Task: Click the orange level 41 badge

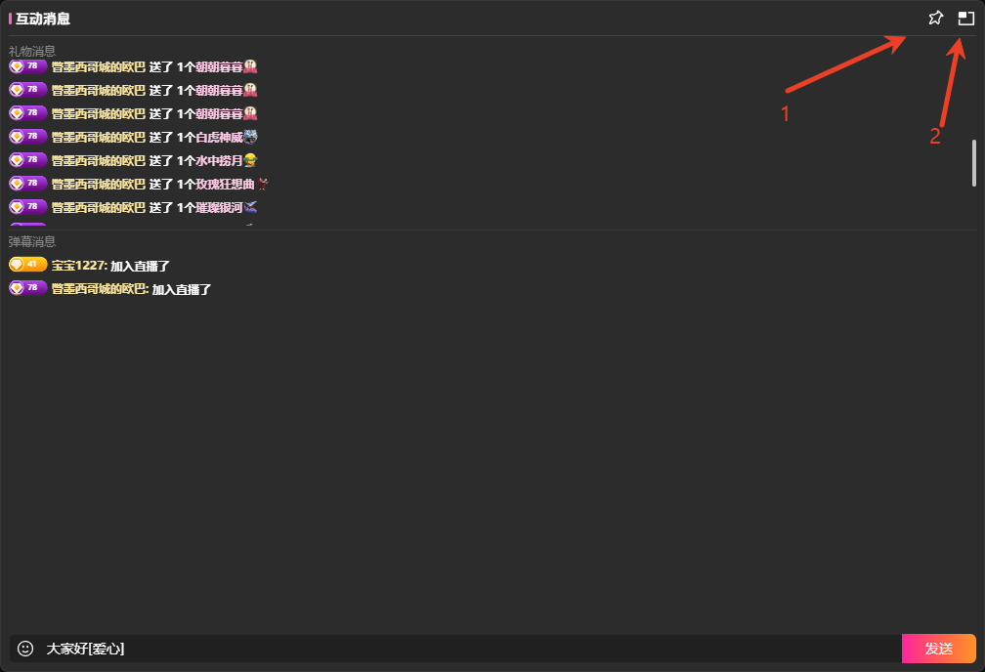Action: (x=28, y=265)
